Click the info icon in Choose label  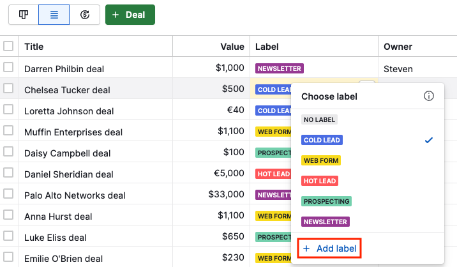pos(429,96)
